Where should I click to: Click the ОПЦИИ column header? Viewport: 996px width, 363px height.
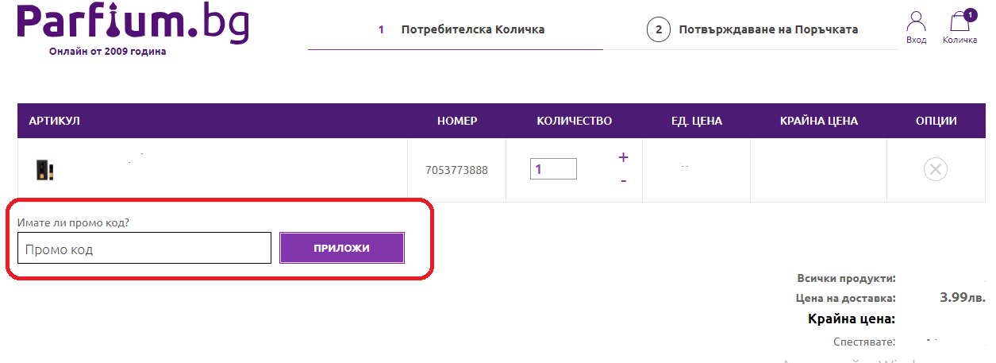click(936, 121)
